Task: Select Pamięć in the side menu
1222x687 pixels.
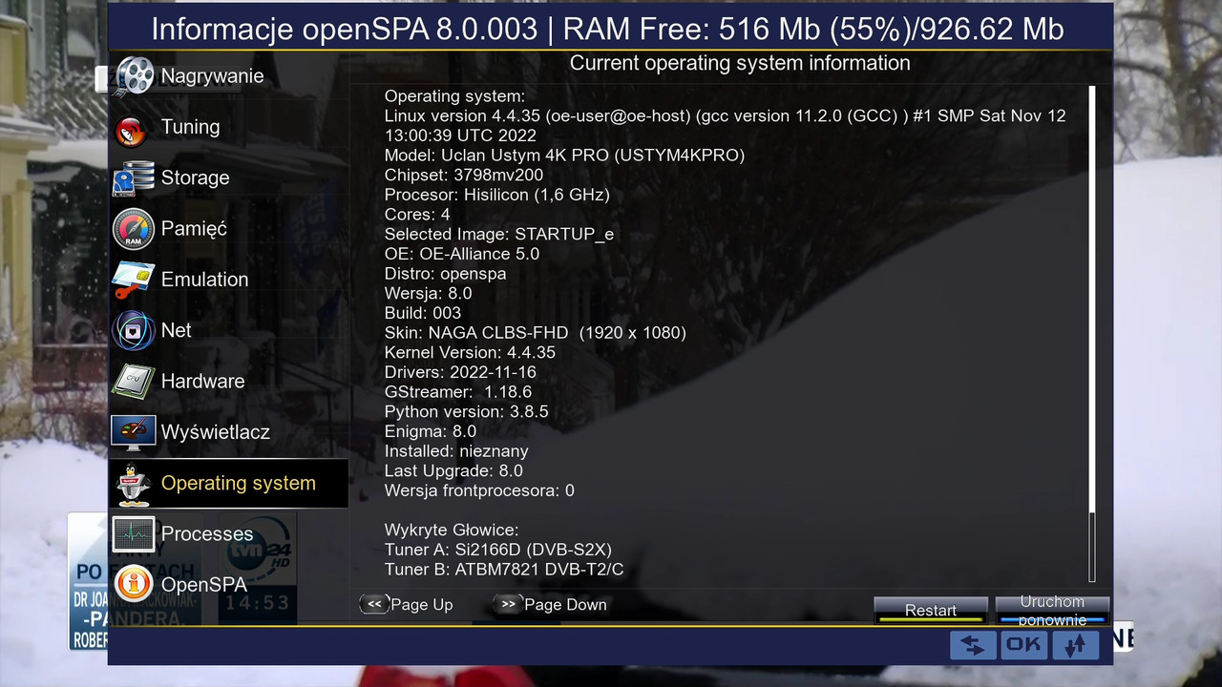Action: (x=228, y=228)
